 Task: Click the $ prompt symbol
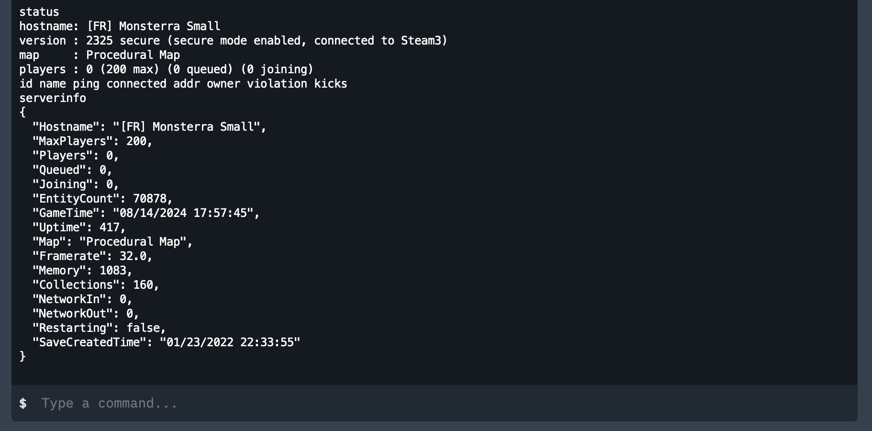[x=22, y=403]
